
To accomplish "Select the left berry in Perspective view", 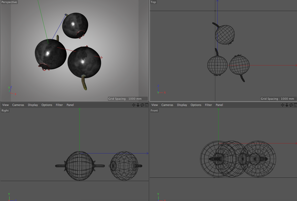I will (50, 54).
